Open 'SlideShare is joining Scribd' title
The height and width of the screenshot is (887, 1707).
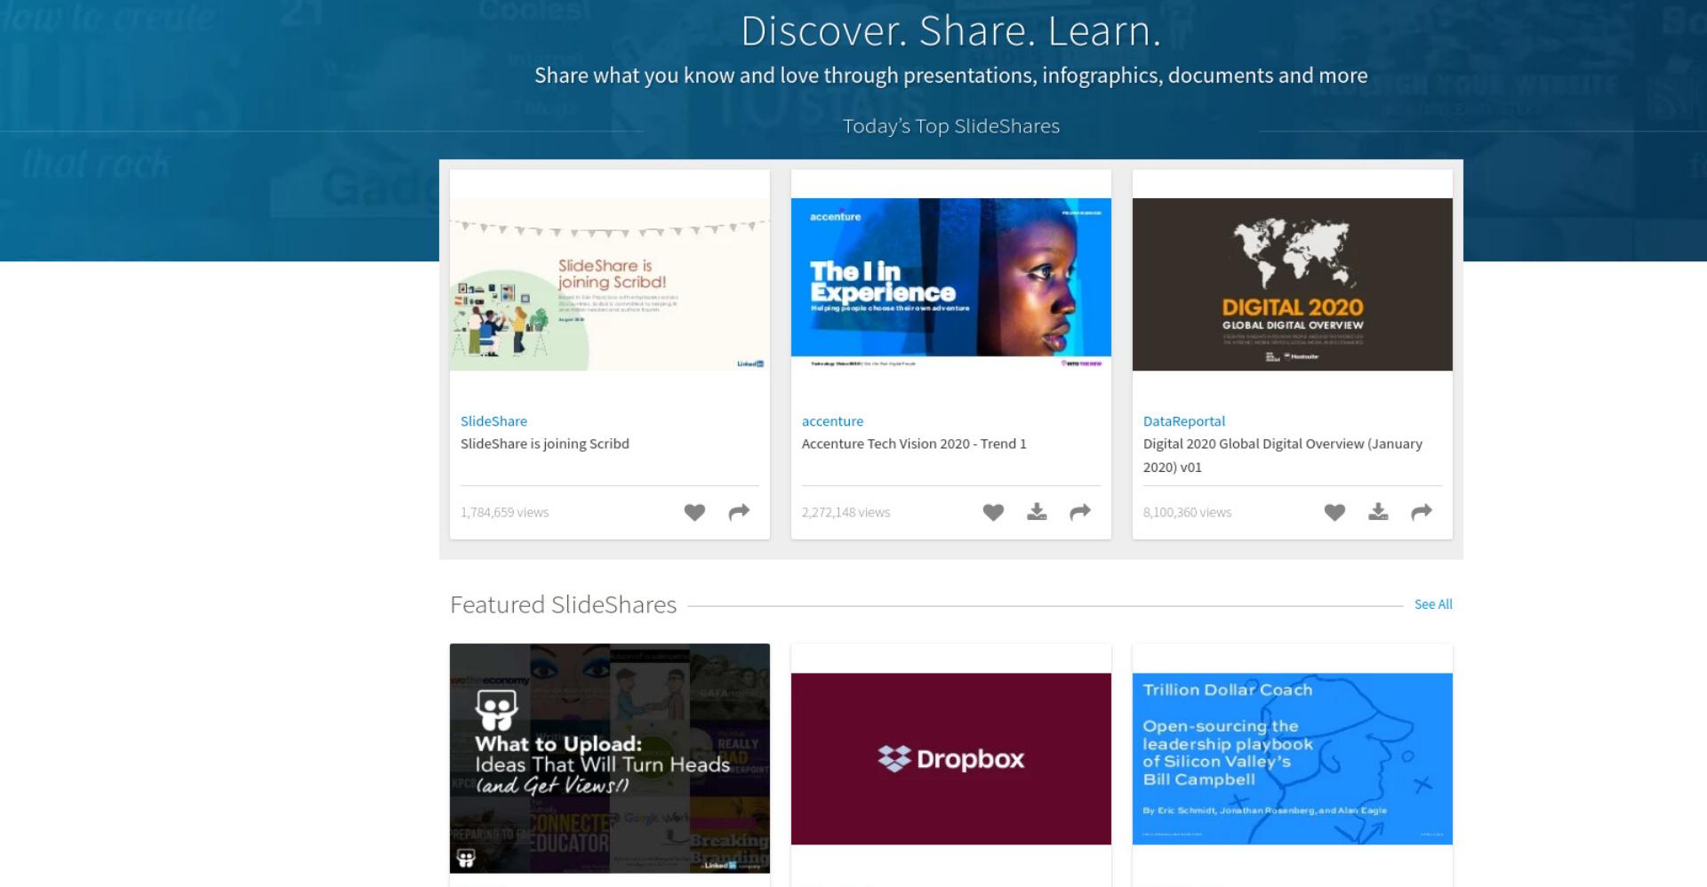tap(545, 443)
